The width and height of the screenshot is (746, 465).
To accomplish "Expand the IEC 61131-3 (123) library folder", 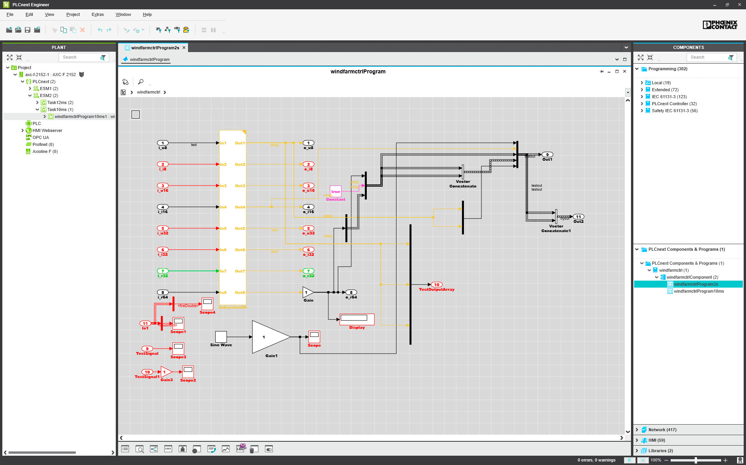I will (x=642, y=97).
